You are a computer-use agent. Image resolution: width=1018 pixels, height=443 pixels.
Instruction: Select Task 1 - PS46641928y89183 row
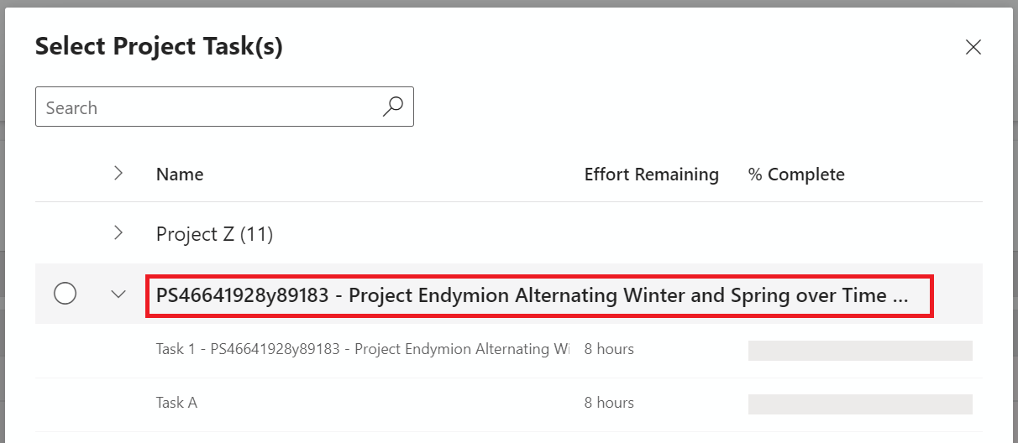pos(509,349)
